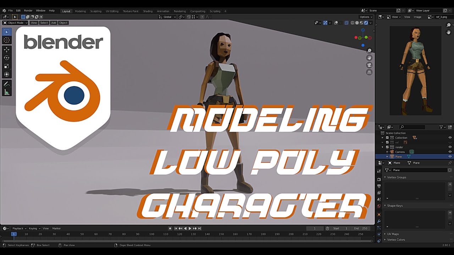Viewport: 454px width, 255px height.
Task: Open the Object properties orange square tab
Action: 379,215
